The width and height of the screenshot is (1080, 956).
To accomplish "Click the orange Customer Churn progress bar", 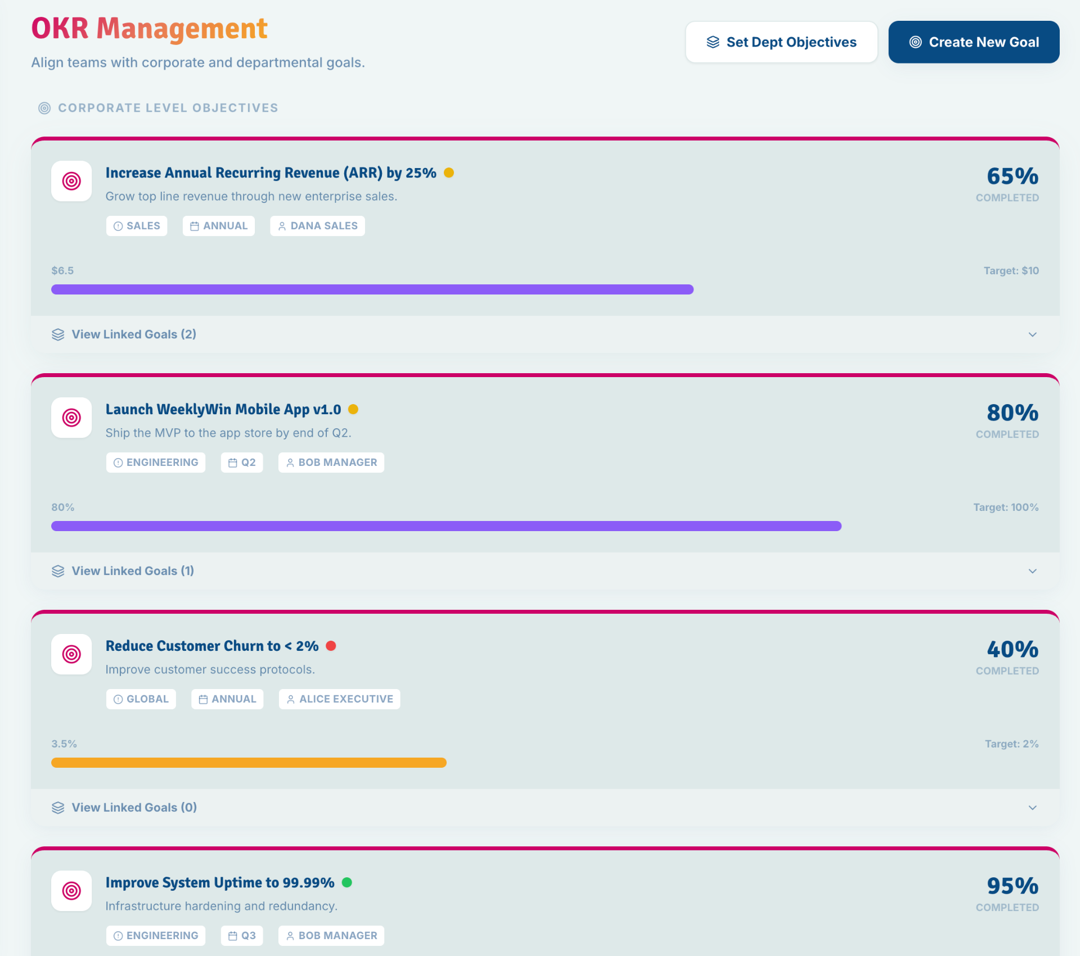I will click(x=249, y=763).
